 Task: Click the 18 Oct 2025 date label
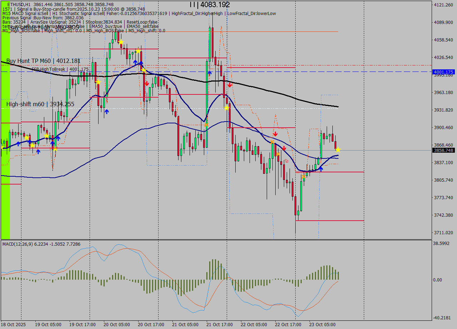(13, 325)
